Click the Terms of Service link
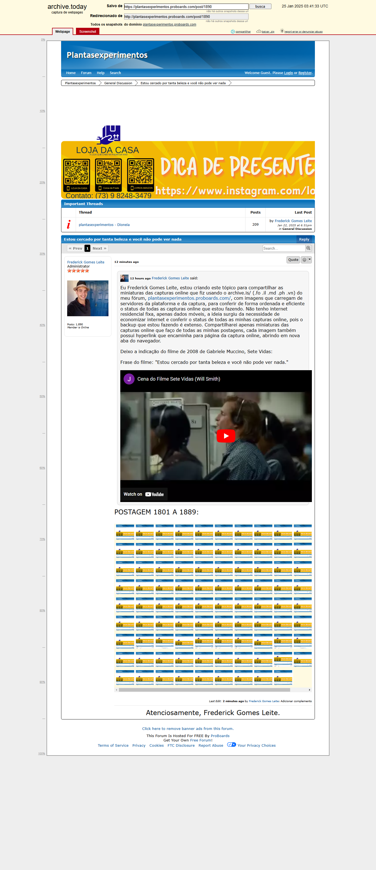The width and height of the screenshot is (376, 870). point(113,745)
